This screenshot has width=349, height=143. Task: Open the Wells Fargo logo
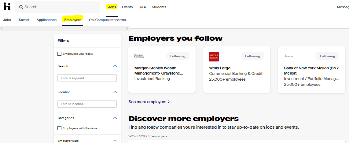[x=214, y=57]
